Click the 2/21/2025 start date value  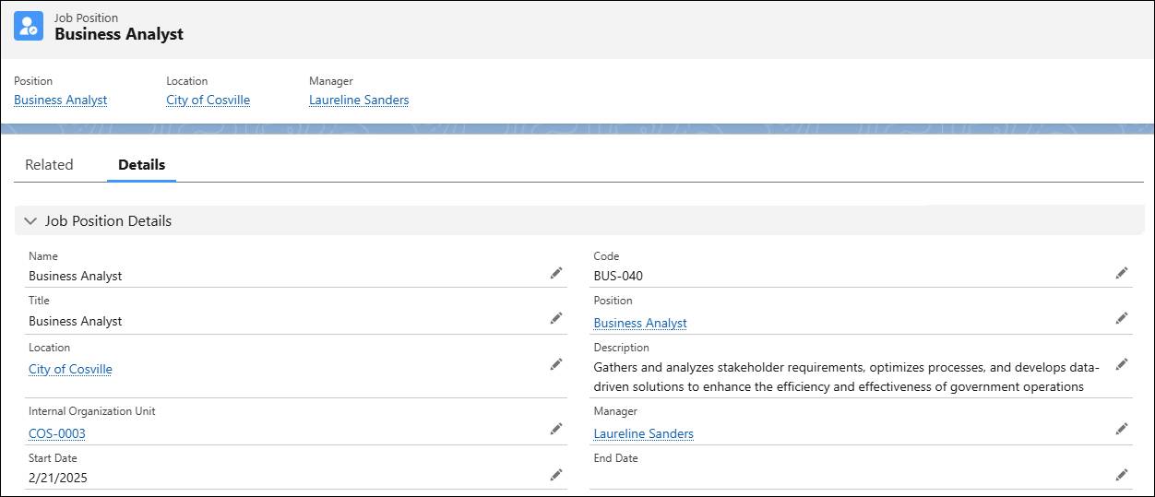click(x=58, y=478)
